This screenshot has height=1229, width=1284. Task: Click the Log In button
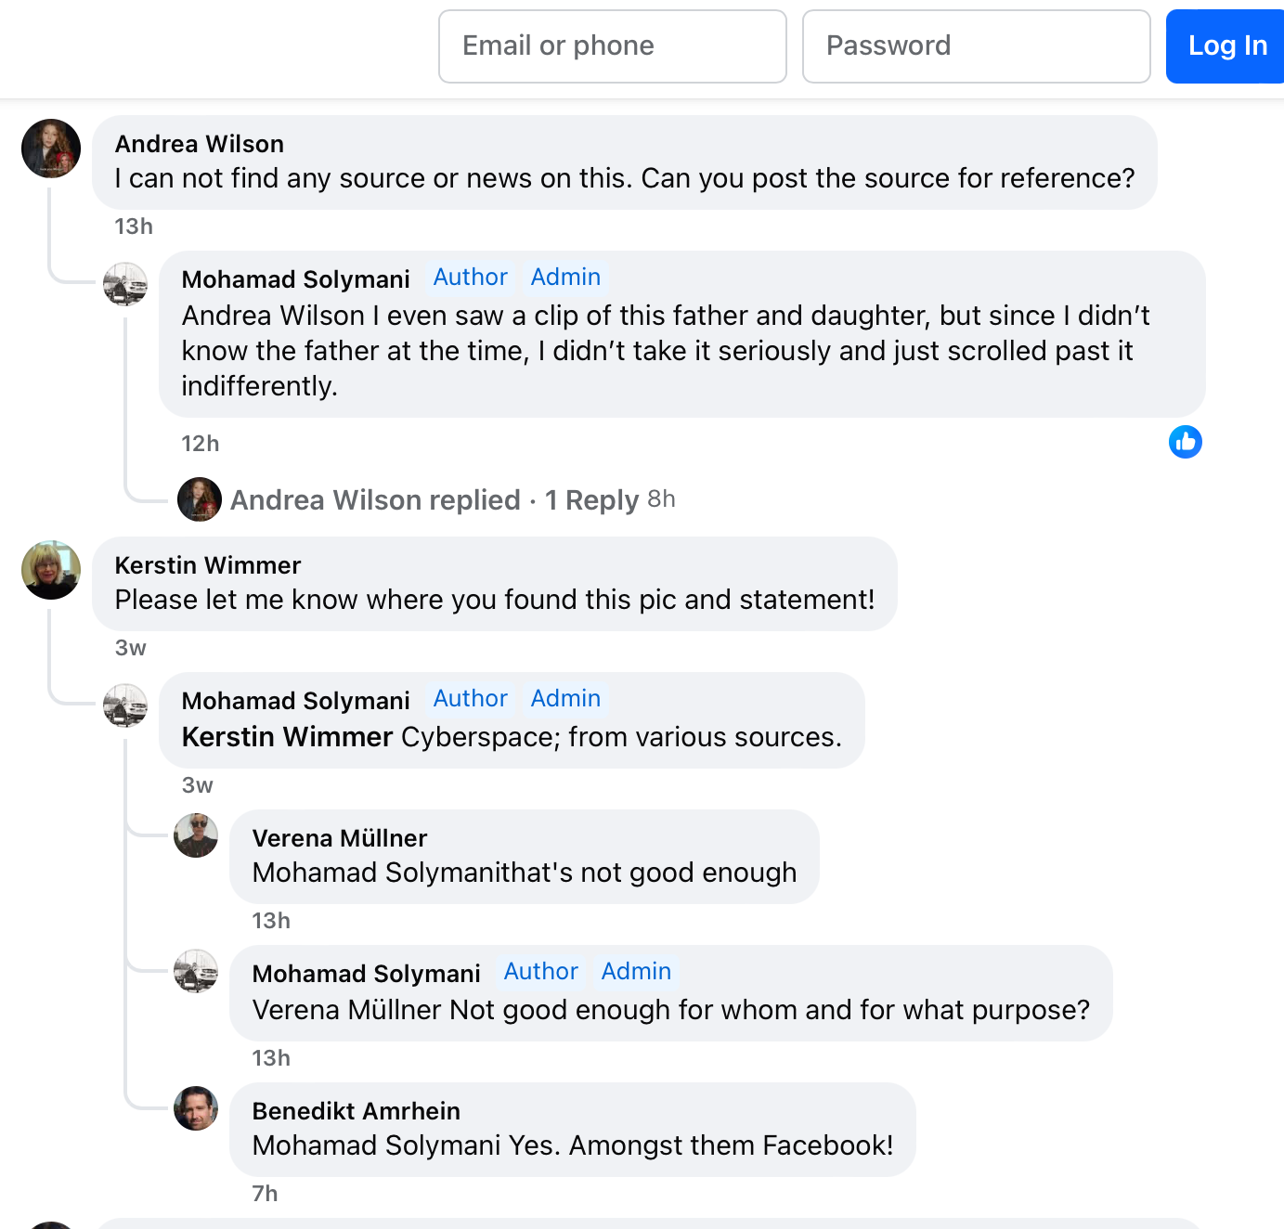coord(1227,46)
